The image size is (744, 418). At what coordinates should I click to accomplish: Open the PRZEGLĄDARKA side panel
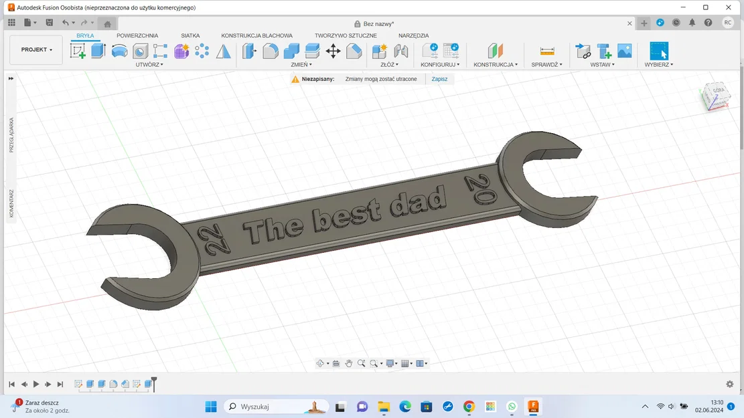[x=11, y=135]
